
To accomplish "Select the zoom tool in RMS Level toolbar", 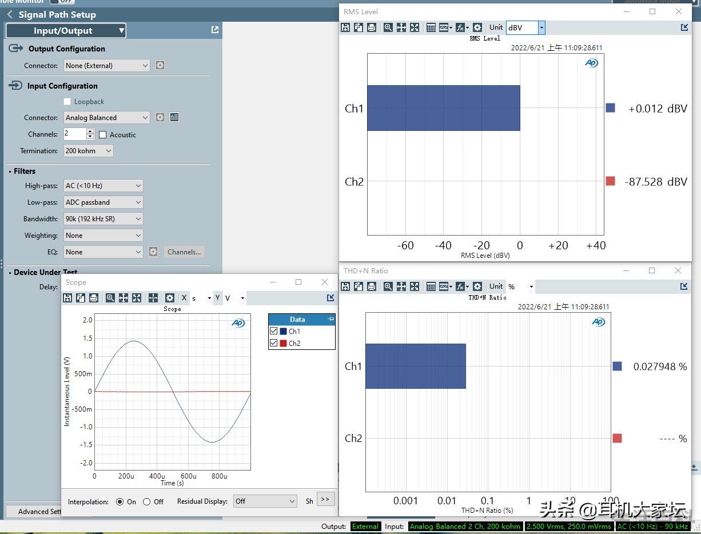I will (388, 27).
